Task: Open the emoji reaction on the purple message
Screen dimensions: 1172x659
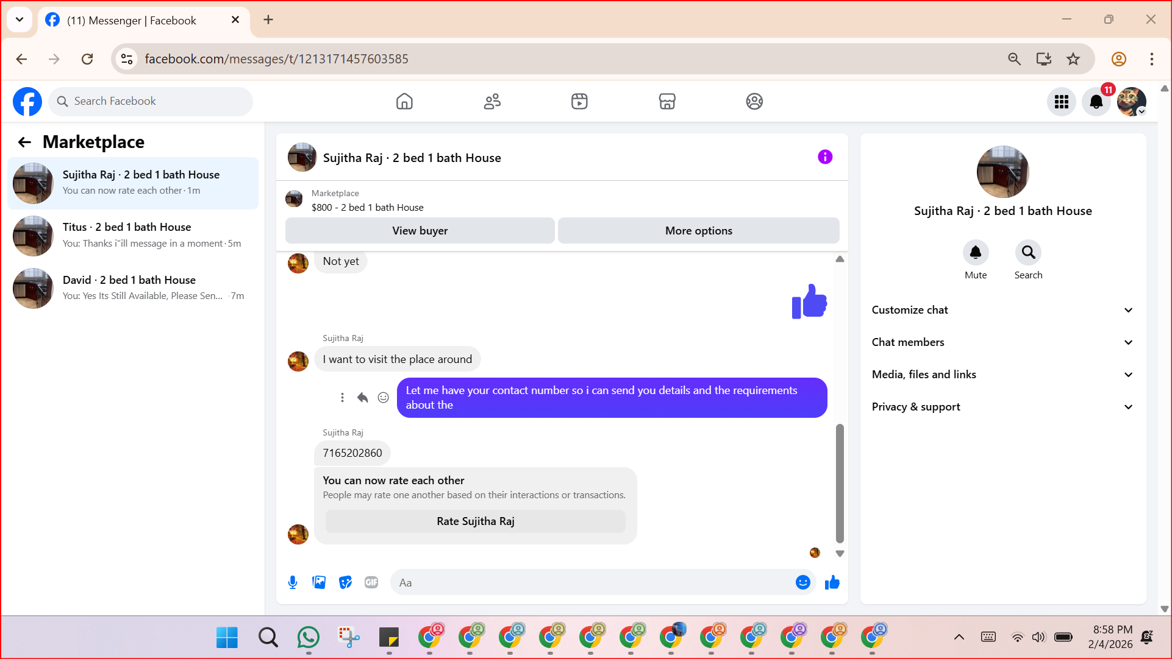Action: point(383,398)
